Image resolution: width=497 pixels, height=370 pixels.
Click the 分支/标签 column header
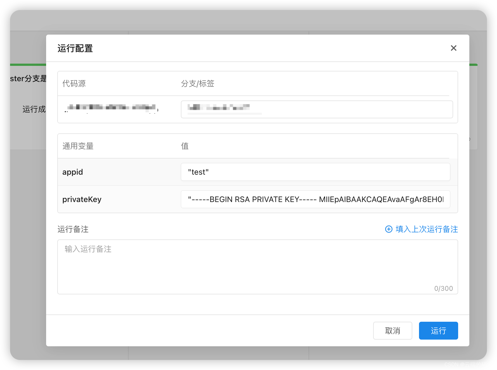[197, 83]
